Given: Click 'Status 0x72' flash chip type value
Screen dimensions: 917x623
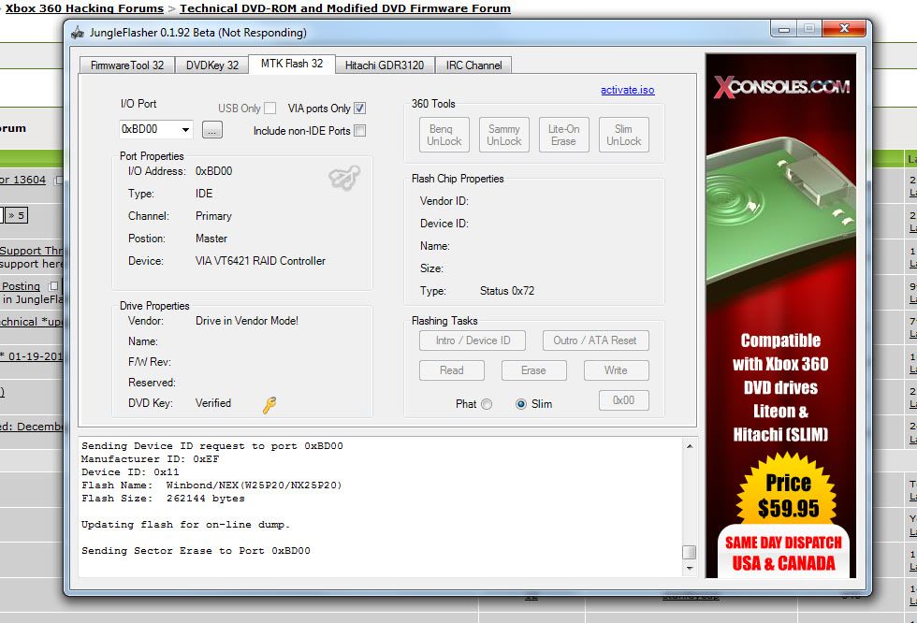Looking at the screenshot, I should coord(507,291).
